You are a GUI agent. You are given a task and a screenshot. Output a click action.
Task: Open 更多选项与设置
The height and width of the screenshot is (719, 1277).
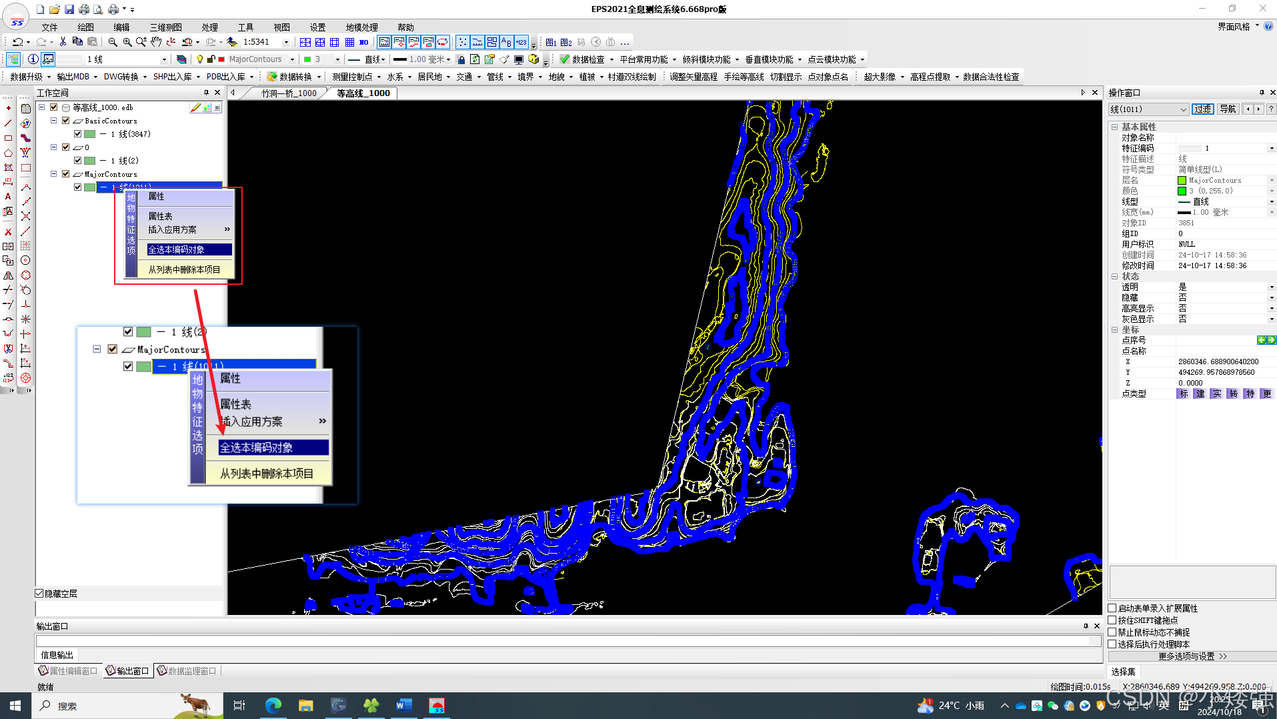coord(1192,656)
